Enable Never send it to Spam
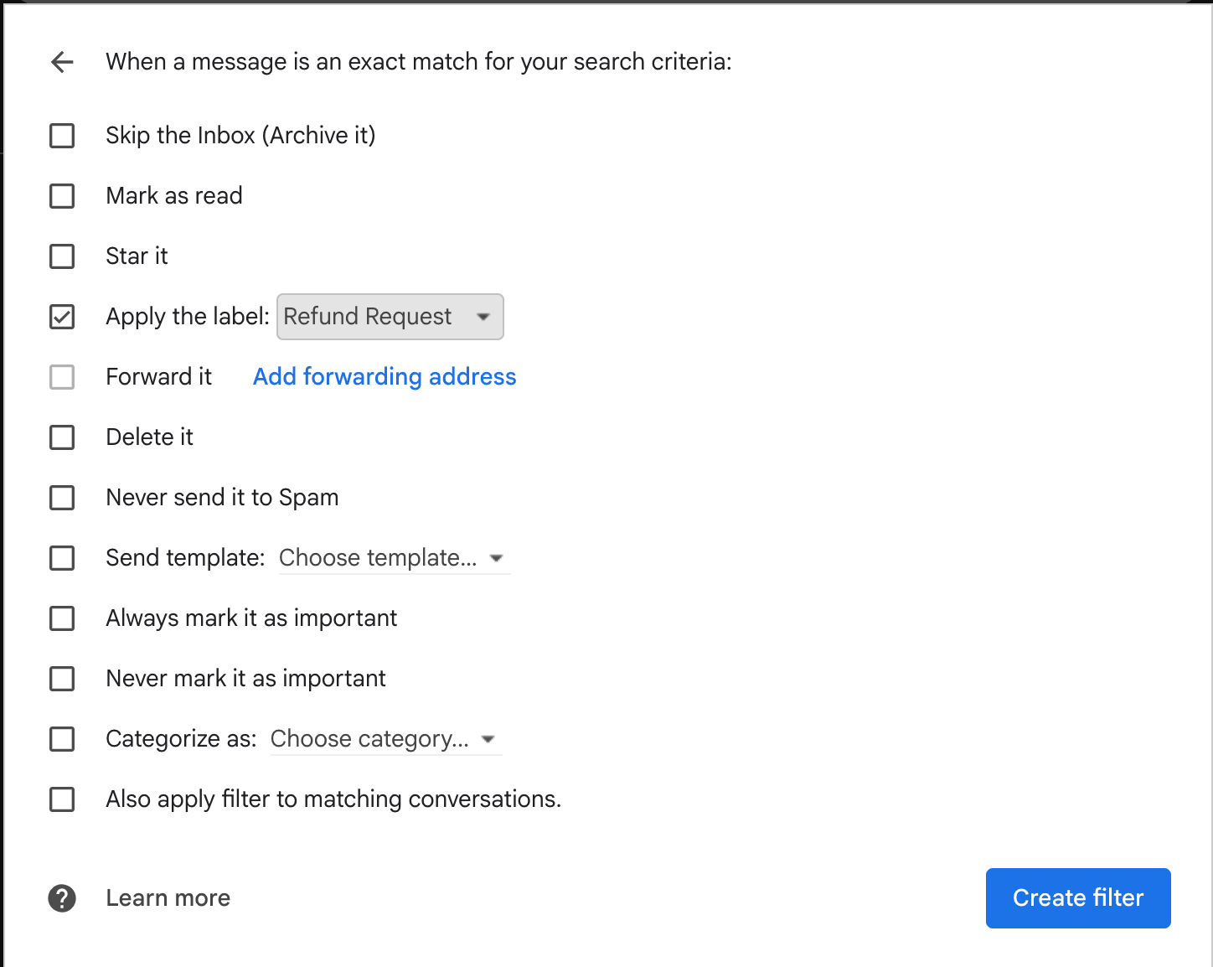1213x967 pixels. point(62,498)
